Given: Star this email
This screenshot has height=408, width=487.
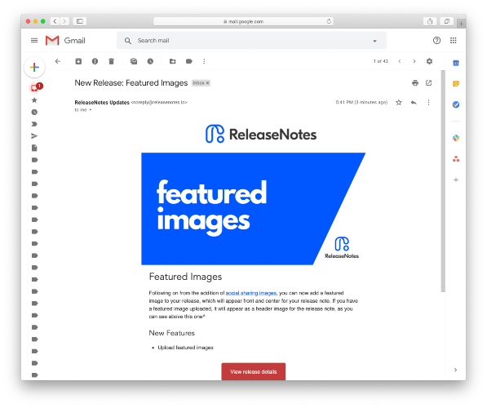Looking at the screenshot, I should [399, 102].
